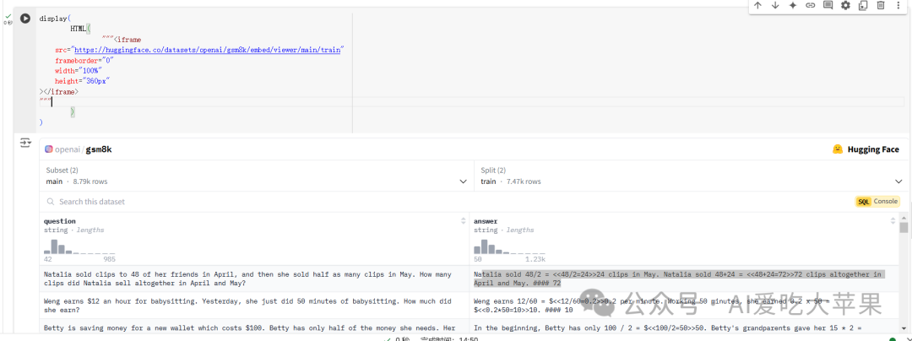912x341 pixels.
Task: Open the gsm8k dataset link
Action: click(99, 149)
